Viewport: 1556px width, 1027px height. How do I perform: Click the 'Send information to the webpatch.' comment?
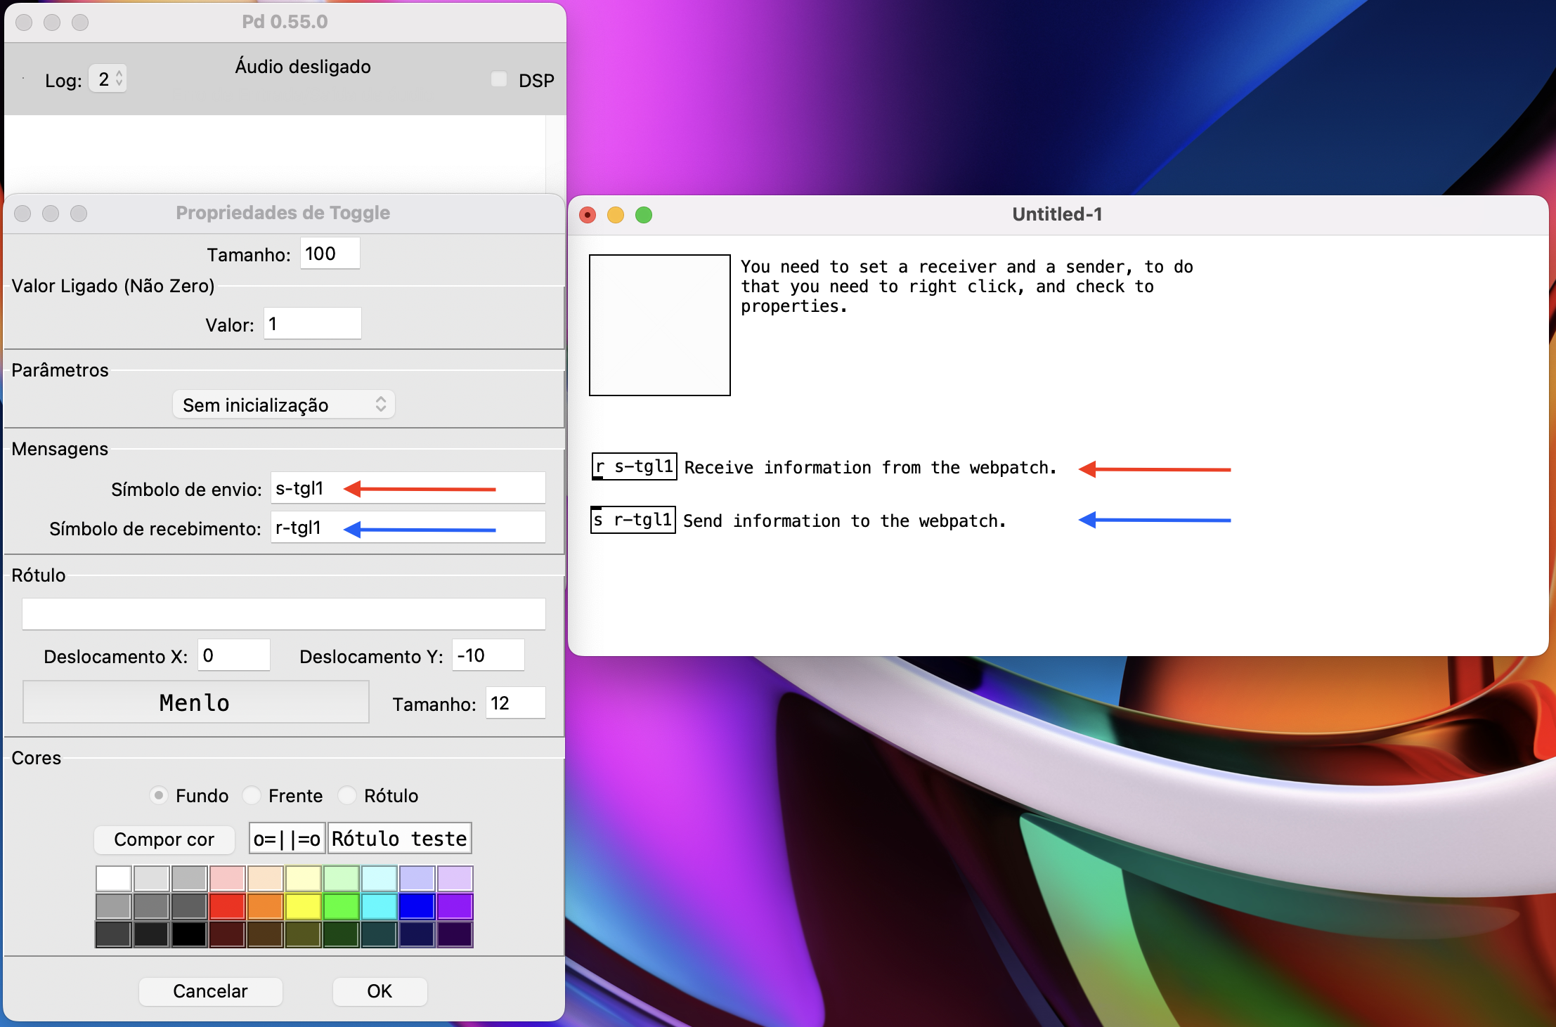point(845,521)
